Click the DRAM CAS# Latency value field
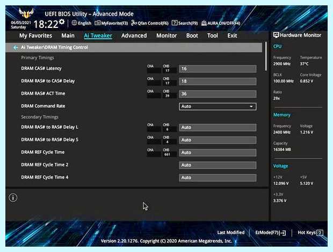 click(x=218, y=69)
